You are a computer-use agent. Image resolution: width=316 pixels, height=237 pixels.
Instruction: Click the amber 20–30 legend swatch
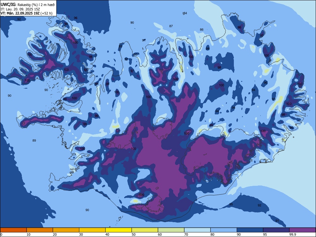pos(66,230)
